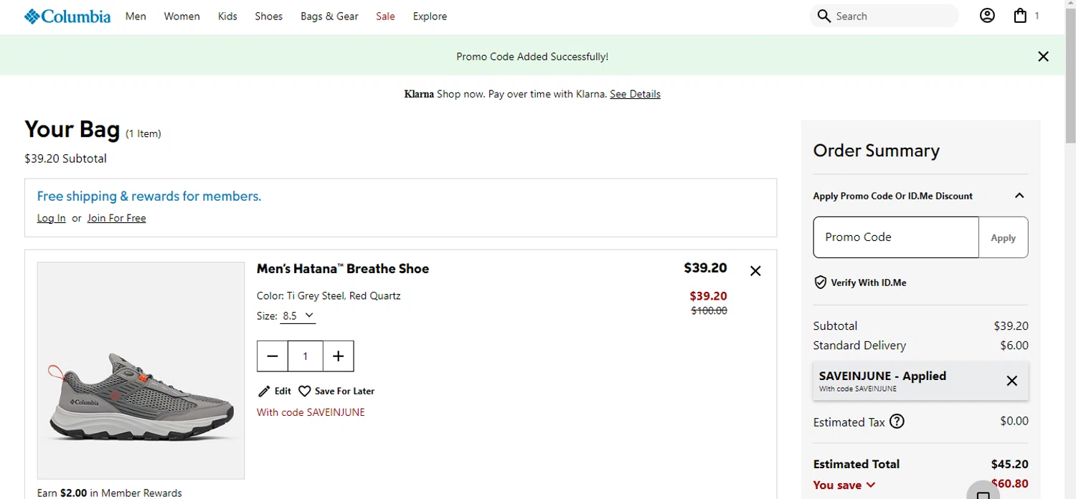Open the Estimated Tax help icon
The image size is (1076, 499).
(x=897, y=422)
